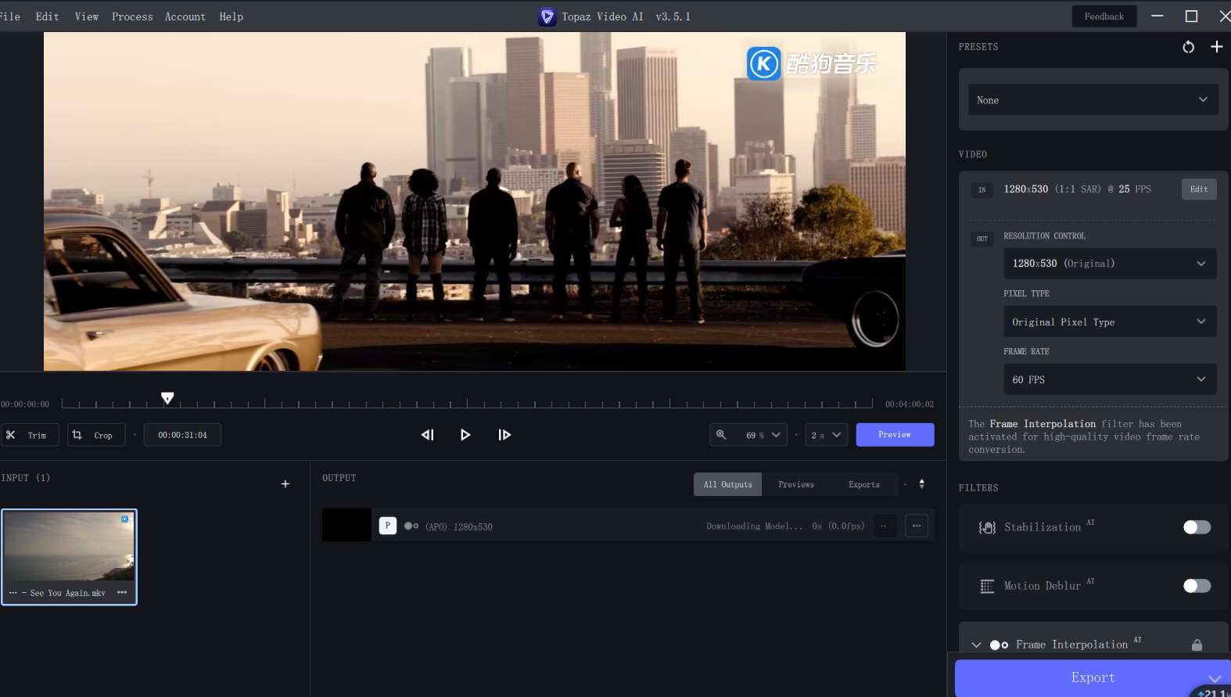Open the Help menu

point(231,16)
